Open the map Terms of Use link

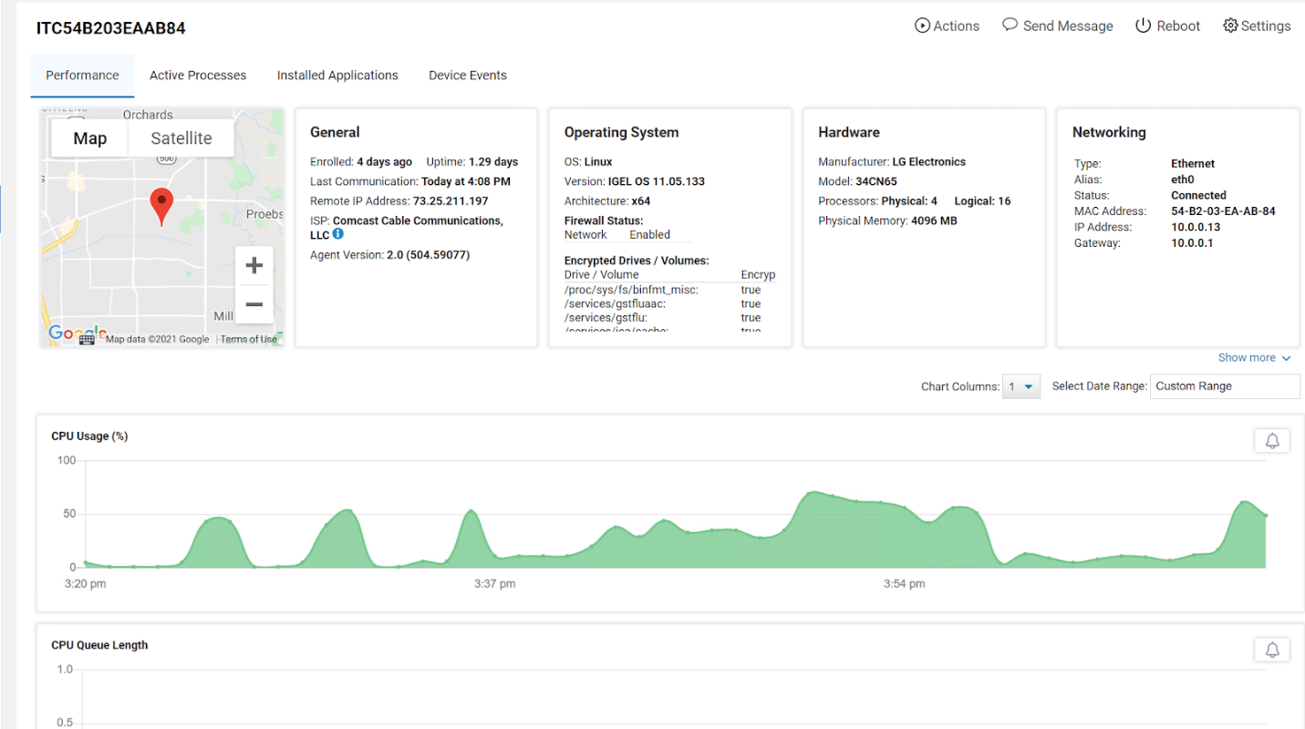pos(248,339)
